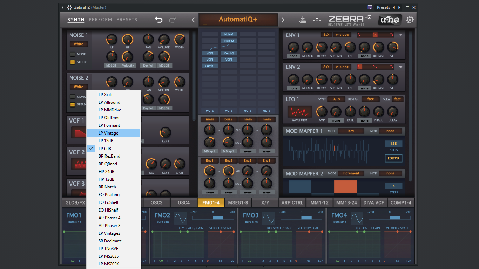The height and width of the screenshot is (269, 479).
Task: Click the ENV 1 attack knob
Action: tap(307, 47)
